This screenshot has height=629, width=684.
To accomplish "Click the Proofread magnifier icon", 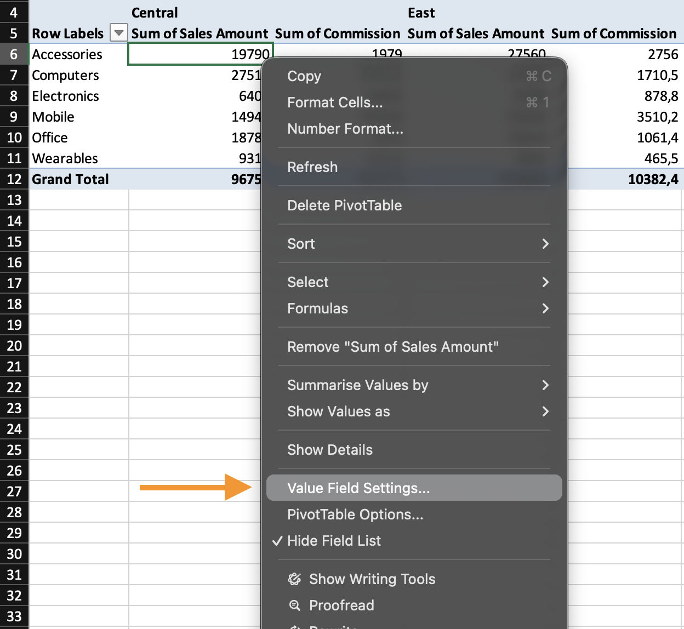I will coord(295,605).
